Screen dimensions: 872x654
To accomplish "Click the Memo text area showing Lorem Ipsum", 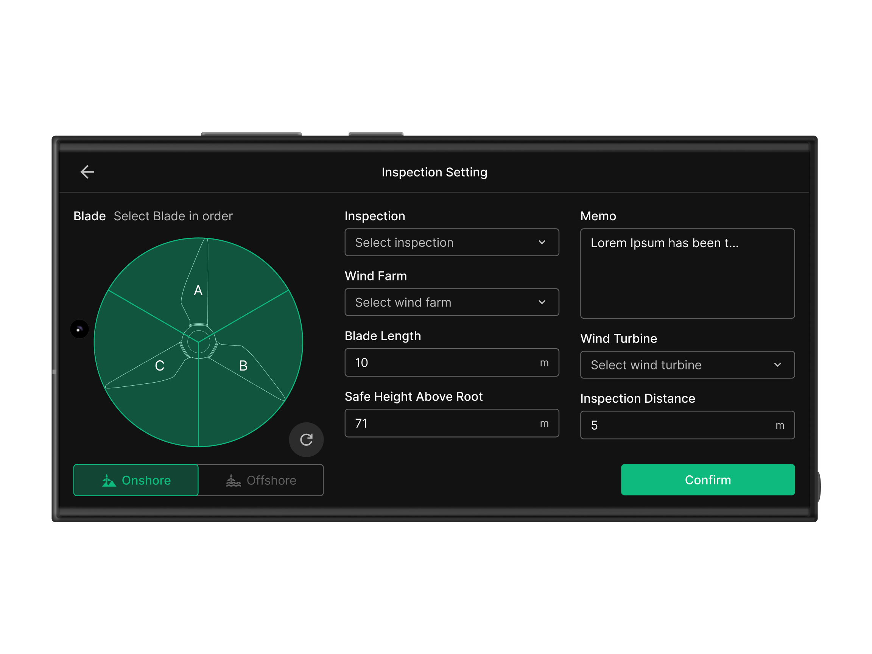I will tap(687, 274).
